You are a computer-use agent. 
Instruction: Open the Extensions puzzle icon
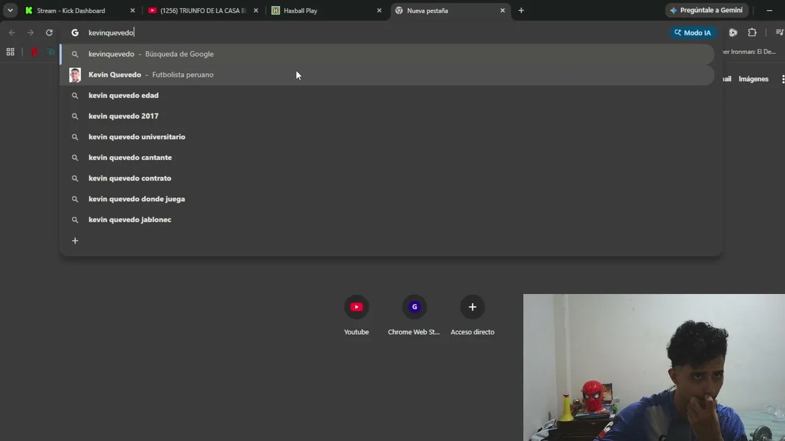(752, 32)
